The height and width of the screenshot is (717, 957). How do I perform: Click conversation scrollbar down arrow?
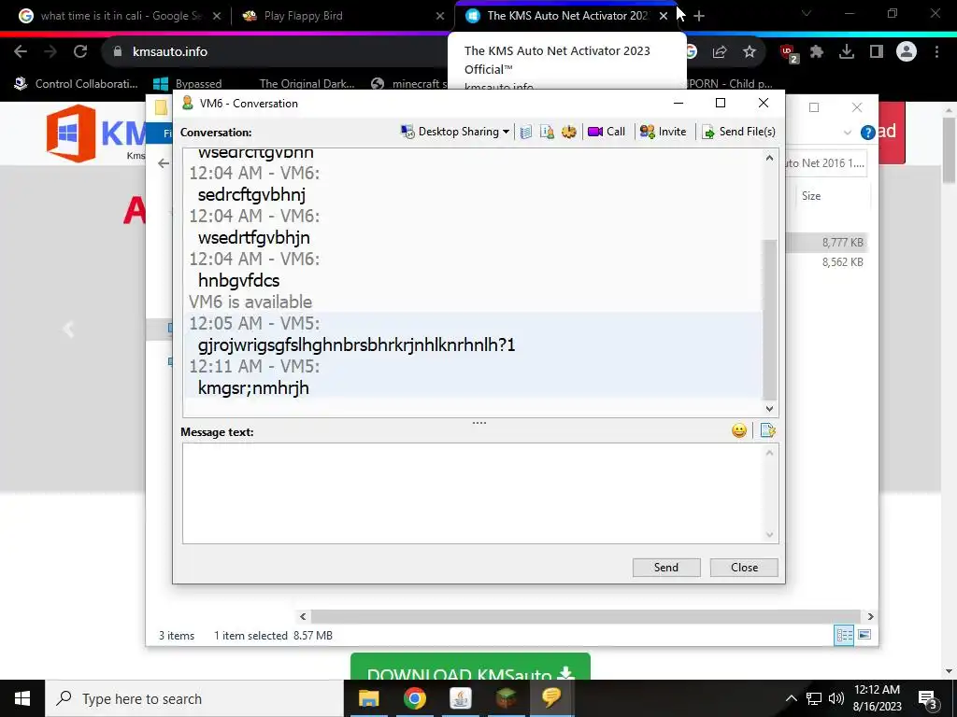click(x=770, y=409)
